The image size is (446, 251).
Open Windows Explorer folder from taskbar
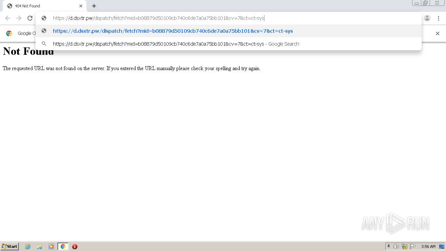click(39, 246)
